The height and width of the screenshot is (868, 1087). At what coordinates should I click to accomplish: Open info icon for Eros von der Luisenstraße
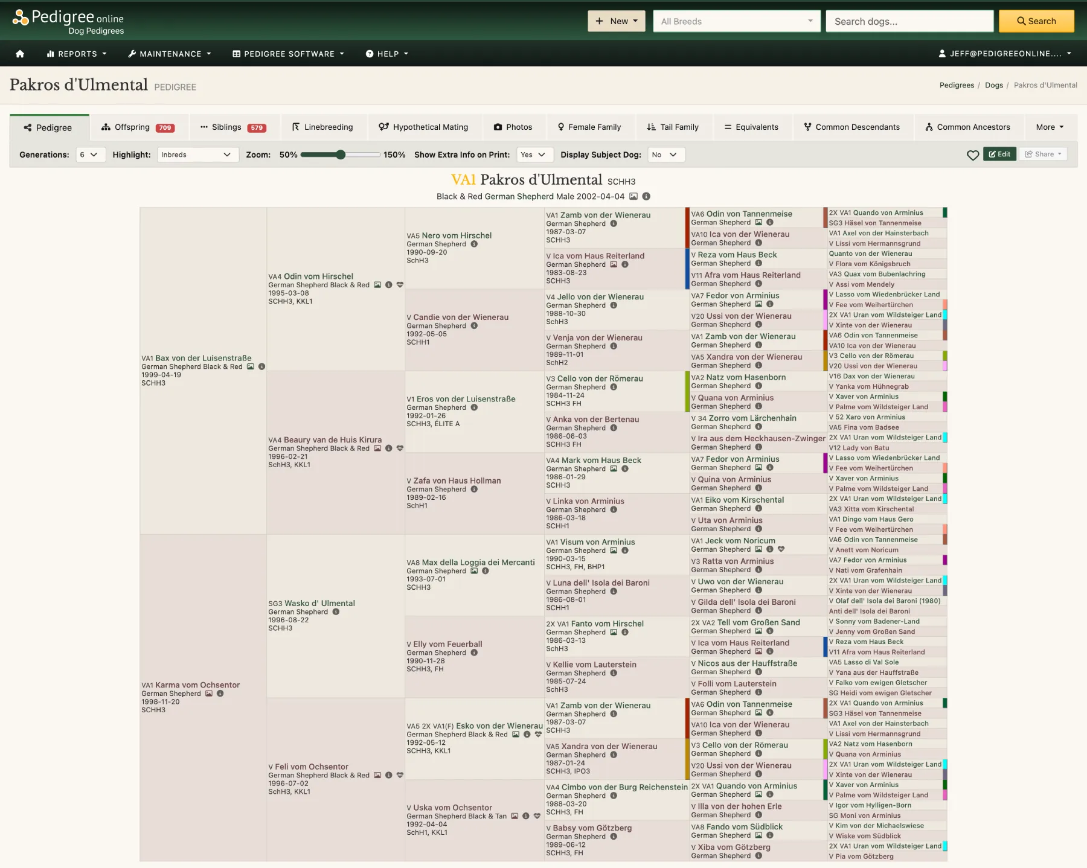pyautogui.click(x=474, y=407)
